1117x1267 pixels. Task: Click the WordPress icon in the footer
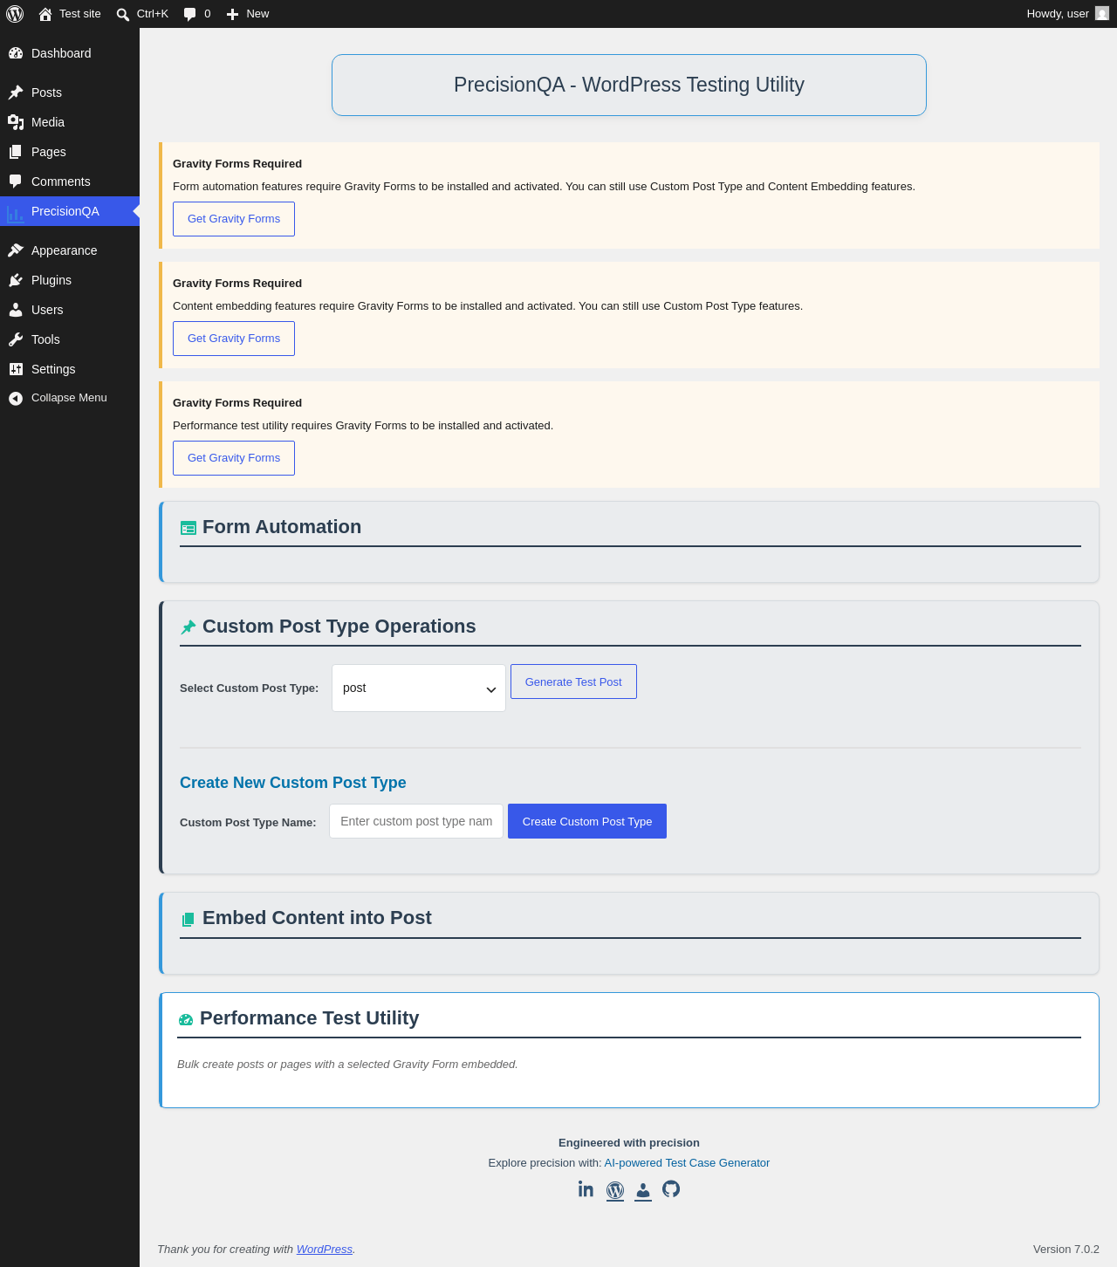(615, 1190)
